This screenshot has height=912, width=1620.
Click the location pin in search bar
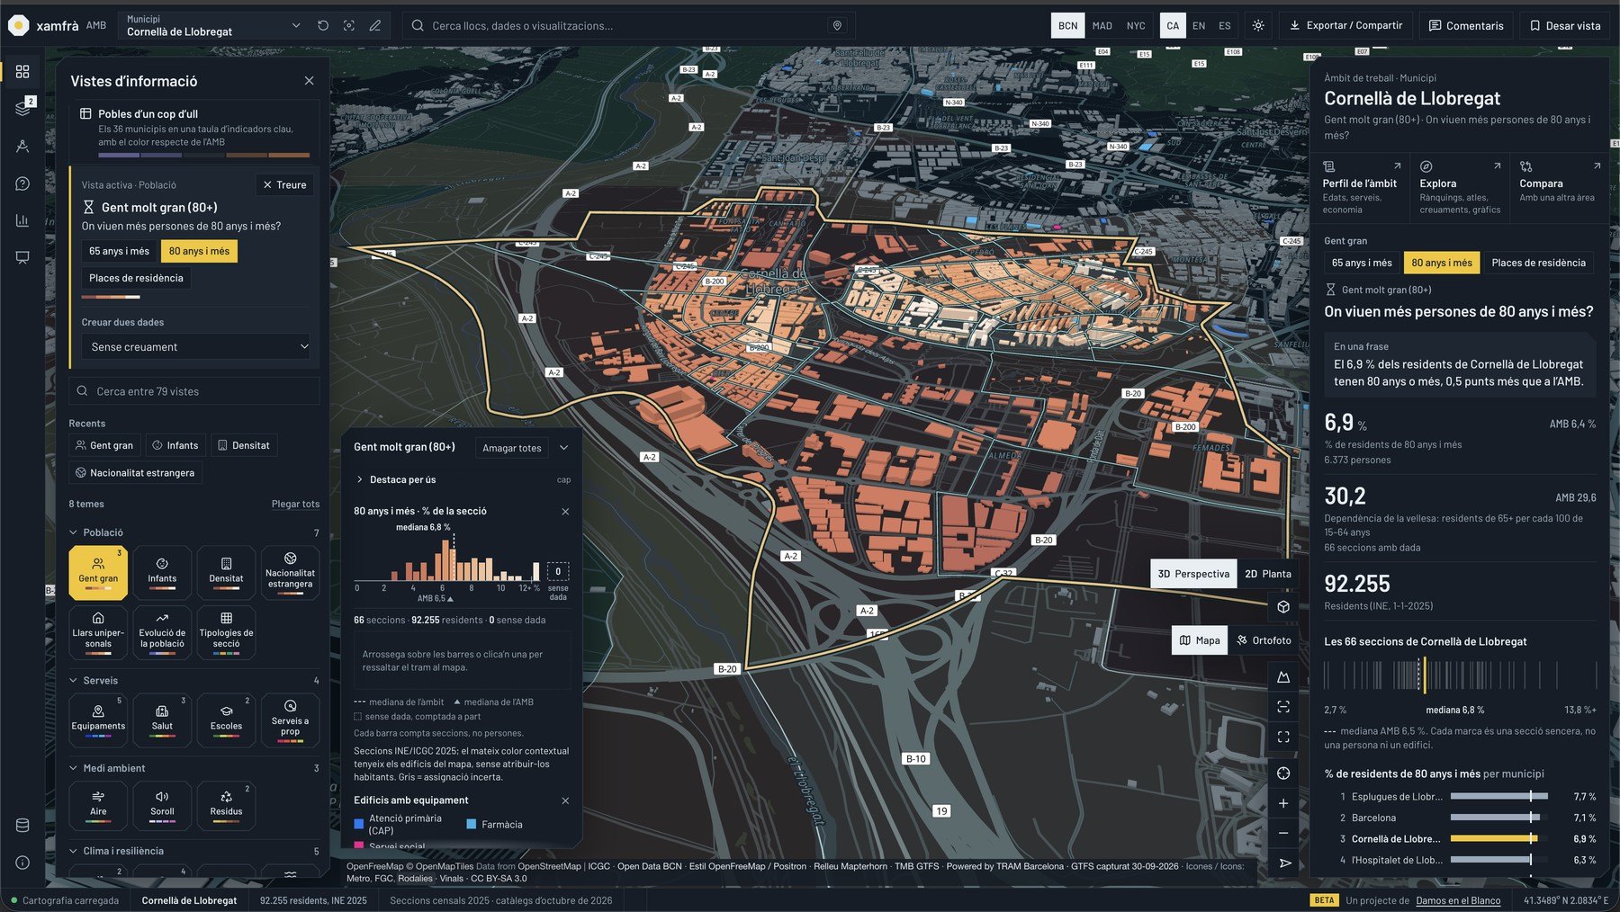pyautogui.click(x=837, y=25)
